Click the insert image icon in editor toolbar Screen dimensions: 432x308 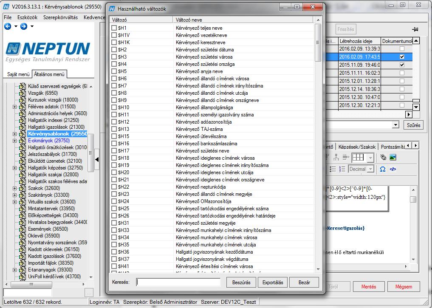pos(393,158)
